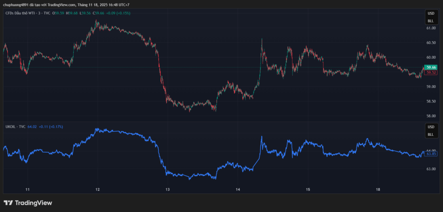This screenshot has width=443, height=212.
Task: Click date 14 on the time axis
Action: pyautogui.click(x=238, y=190)
